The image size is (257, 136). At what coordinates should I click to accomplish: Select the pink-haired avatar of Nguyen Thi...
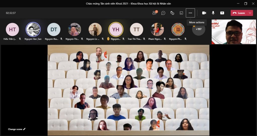[x=74, y=29]
